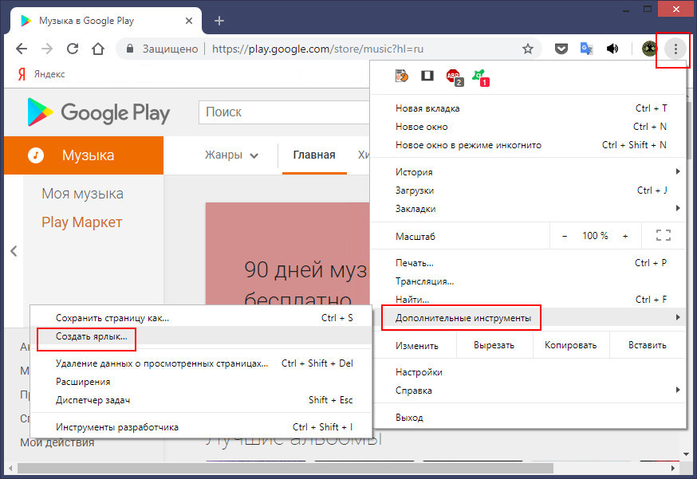
Task: Open the Pocket extension icon
Action: coord(561,49)
